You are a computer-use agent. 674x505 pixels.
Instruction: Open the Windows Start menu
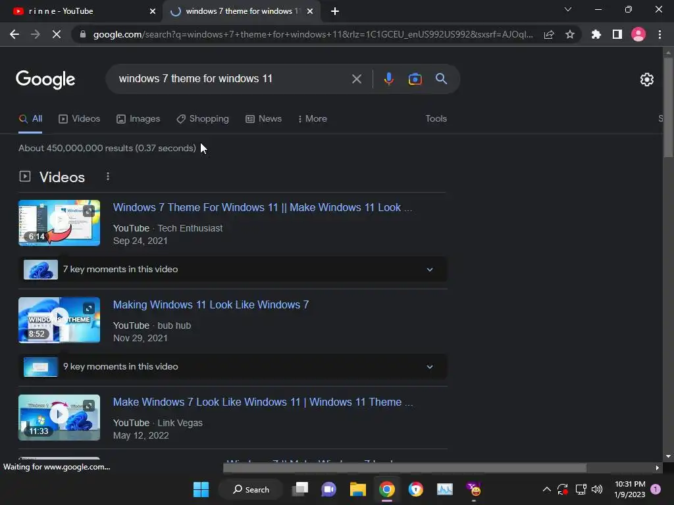pyautogui.click(x=201, y=489)
